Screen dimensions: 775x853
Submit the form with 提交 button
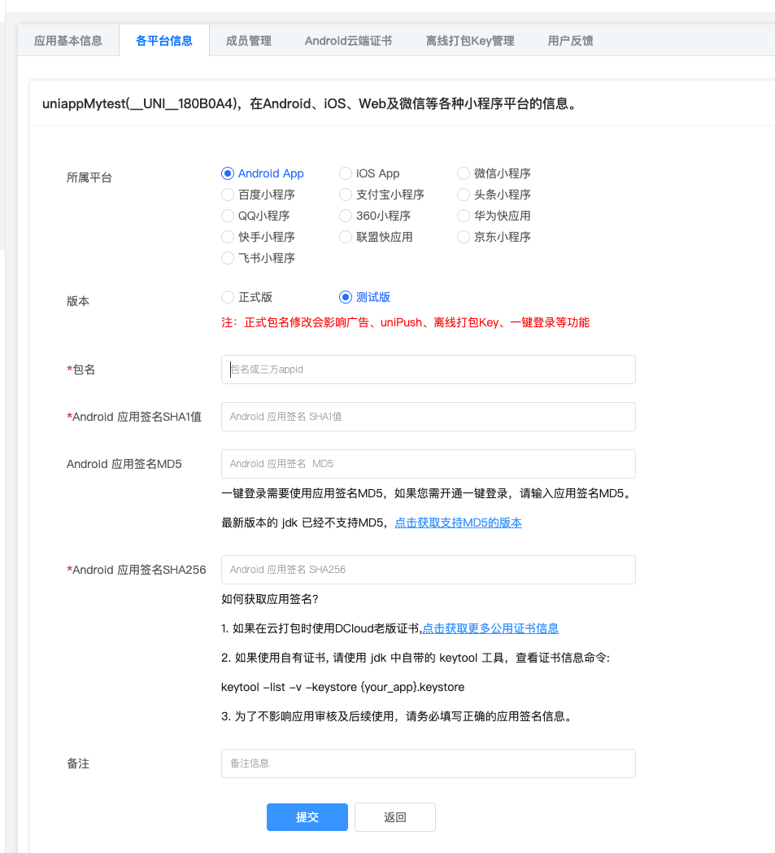(x=307, y=817)
